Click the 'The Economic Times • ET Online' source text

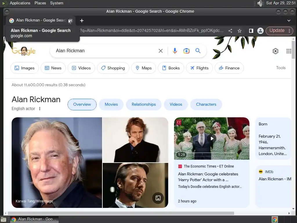[209, 166]
